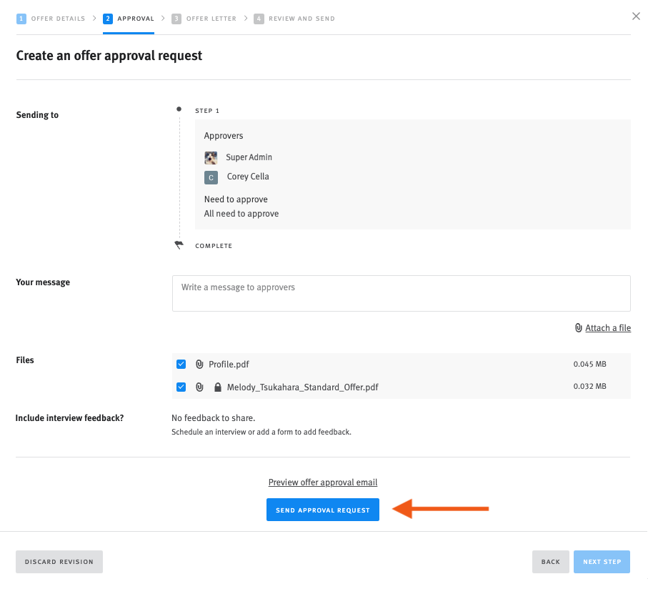Viewport: 648px width, 594px height.
Task: Click the paperclip icon next to Attach a file
Action: click(578, 327)
